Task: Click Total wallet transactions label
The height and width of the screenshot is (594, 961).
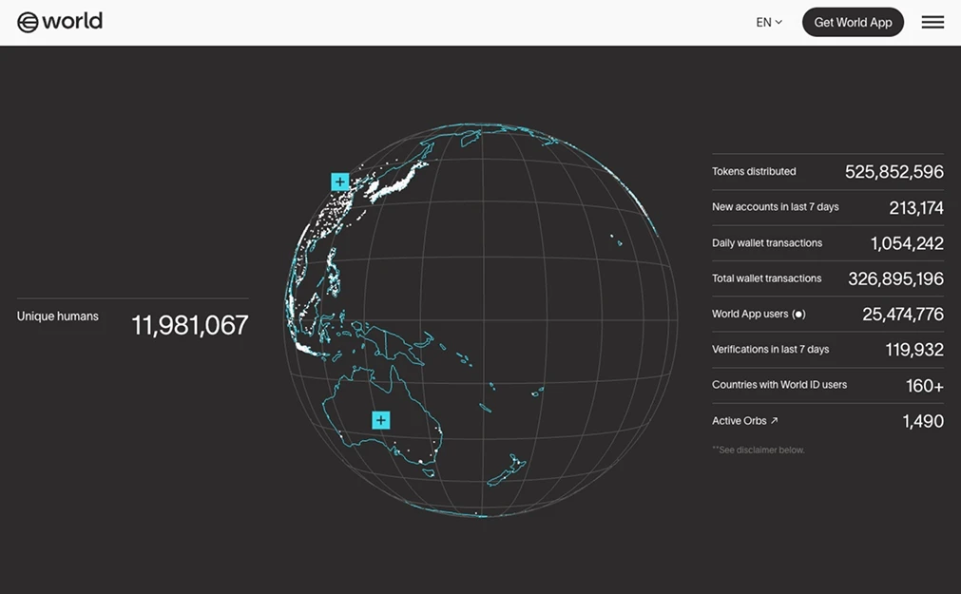Action: click(x=766, y=278)
